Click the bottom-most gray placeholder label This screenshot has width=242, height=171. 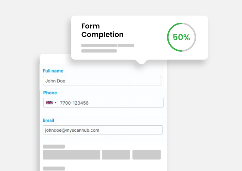pyautogui.click(x=54, y=168)
